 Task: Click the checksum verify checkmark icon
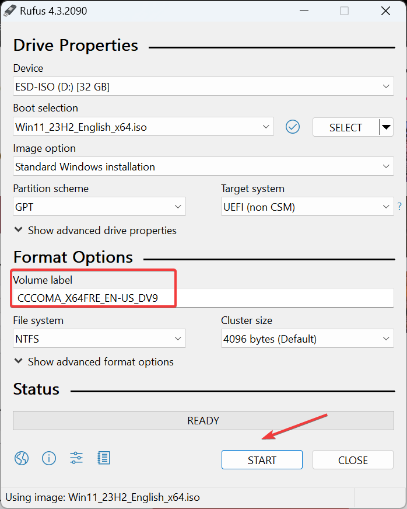point(293,127)
